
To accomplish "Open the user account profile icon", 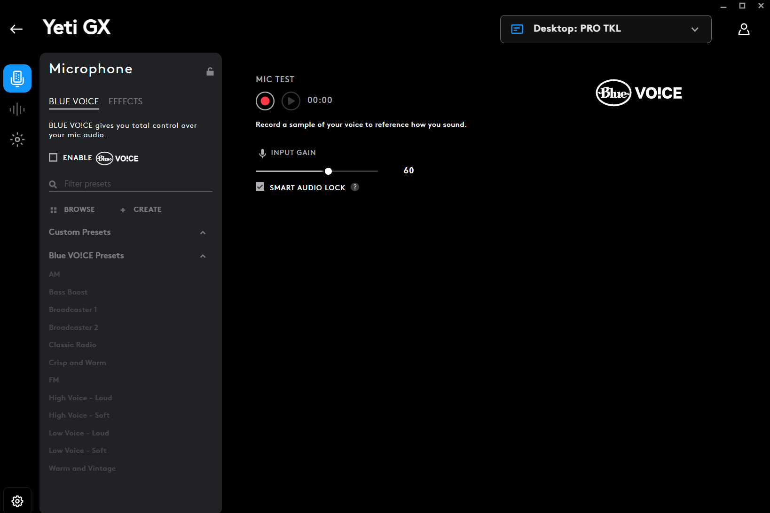I will coord(744,29).
